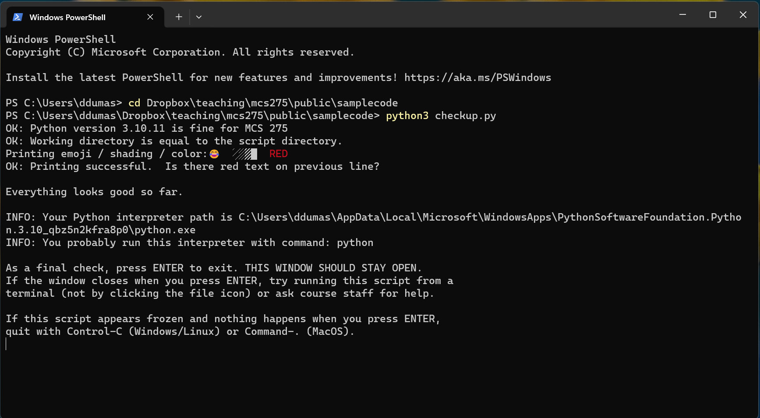Click 'checkup.py' in the command line
760x418 pixels.
[466, 116]
